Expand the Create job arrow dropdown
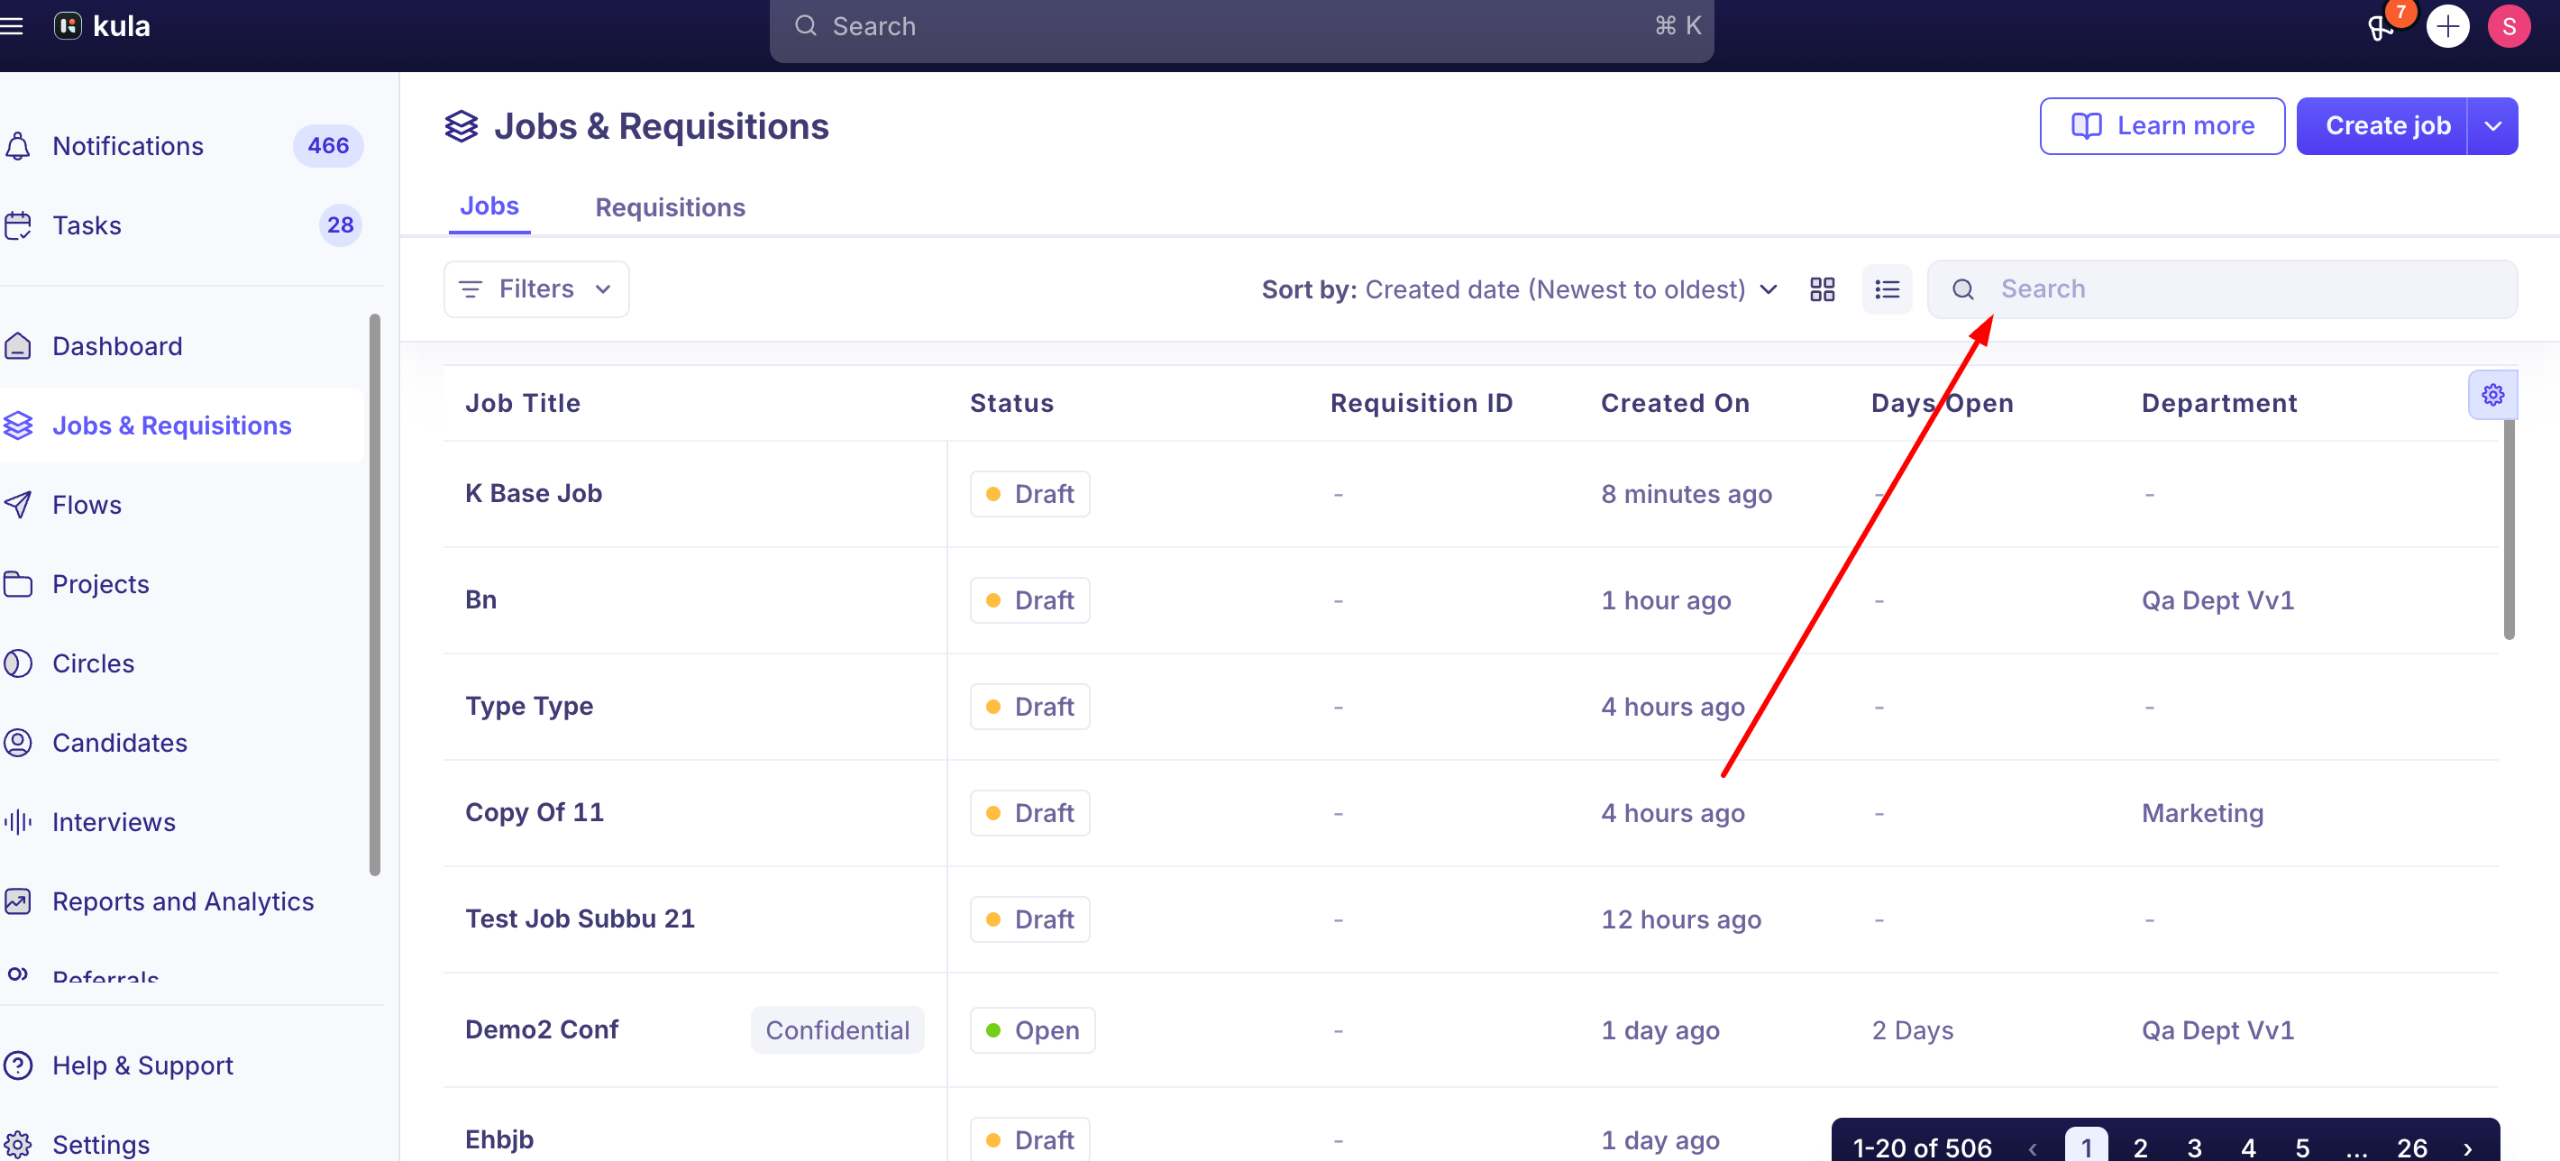The width and height of the screenshot is (2560, 1161). (x=2492, y=126)
